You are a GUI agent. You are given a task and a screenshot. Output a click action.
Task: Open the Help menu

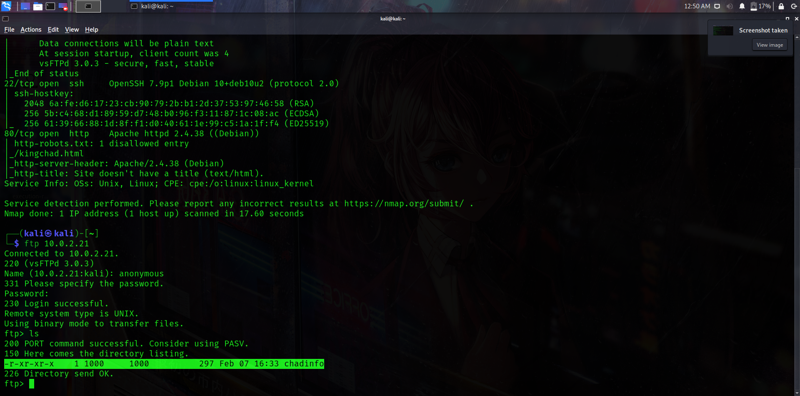(x=92, y=30)
